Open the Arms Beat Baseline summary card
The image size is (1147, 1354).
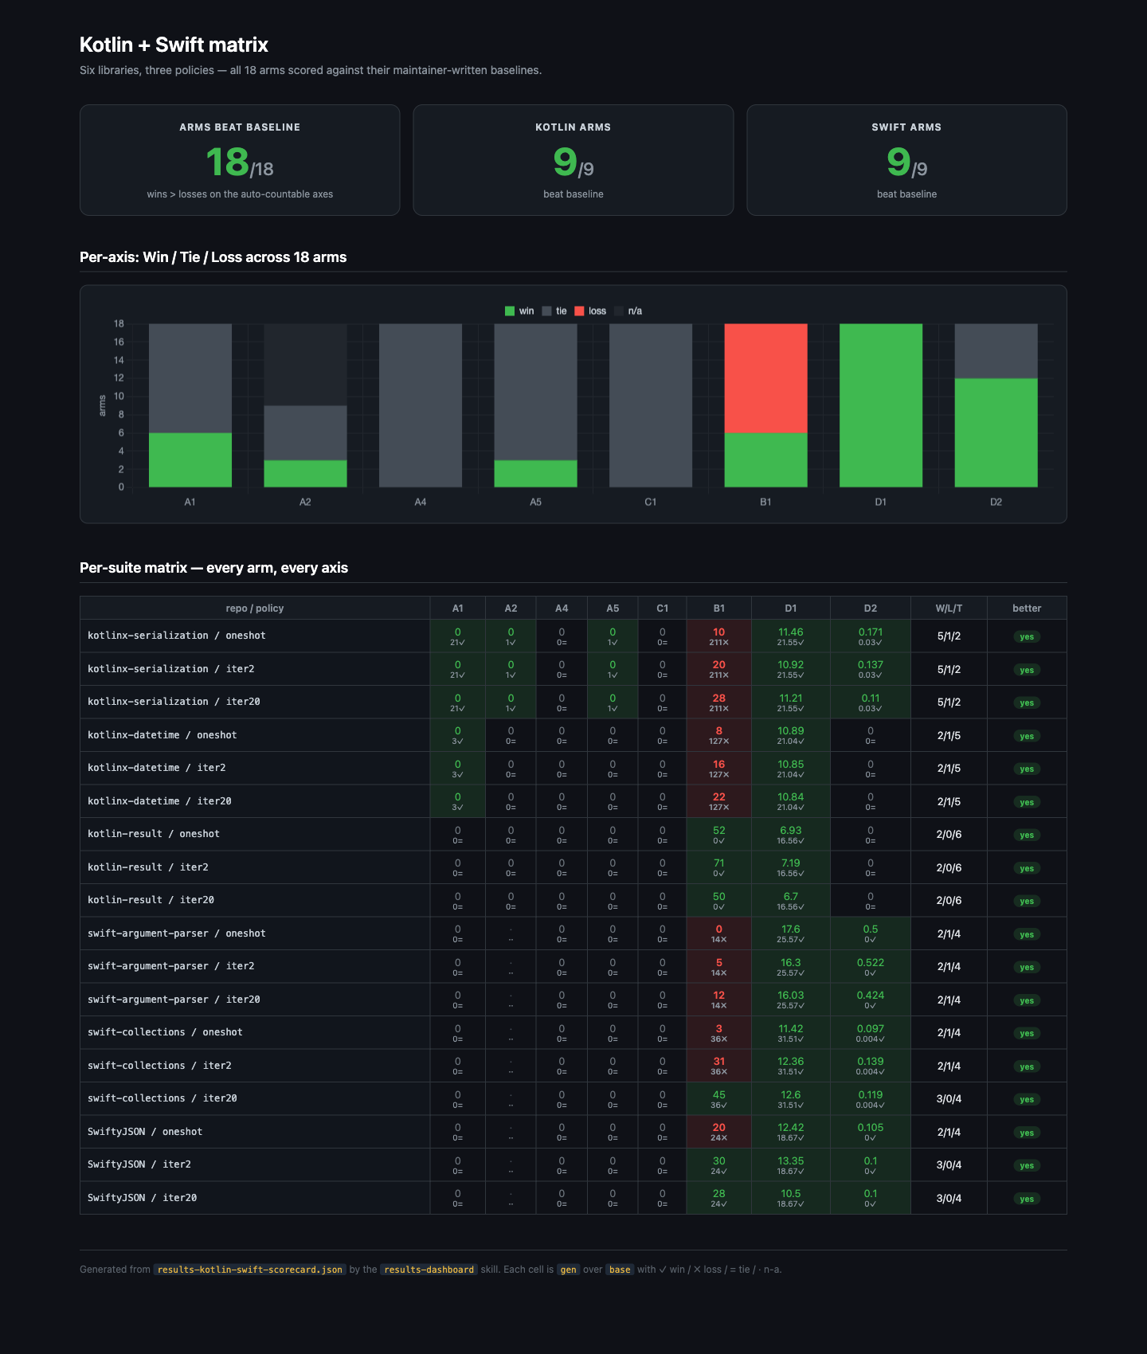(x=240, y=160)
